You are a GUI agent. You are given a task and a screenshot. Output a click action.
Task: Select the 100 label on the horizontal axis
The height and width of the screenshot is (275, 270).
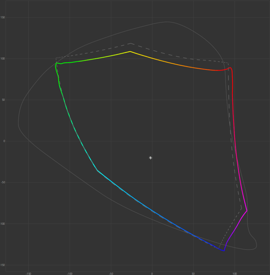(235, 274)
